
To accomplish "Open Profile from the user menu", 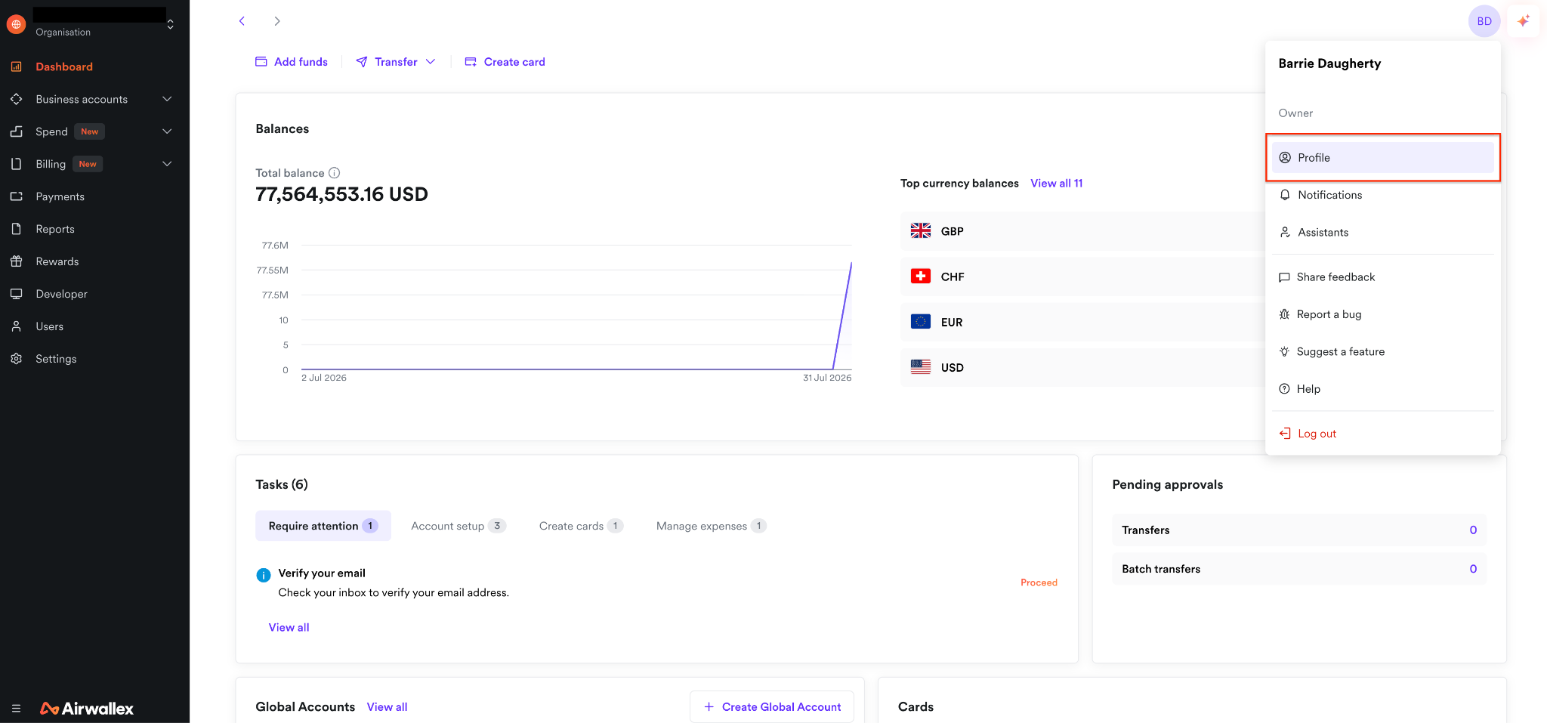I will [1382, 158].
